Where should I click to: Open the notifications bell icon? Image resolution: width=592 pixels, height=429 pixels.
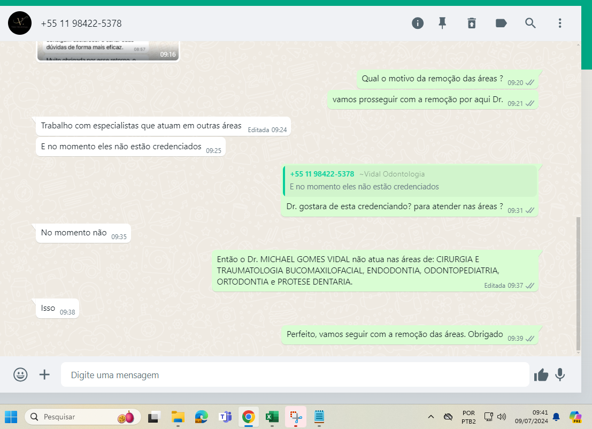click(556, 417)
